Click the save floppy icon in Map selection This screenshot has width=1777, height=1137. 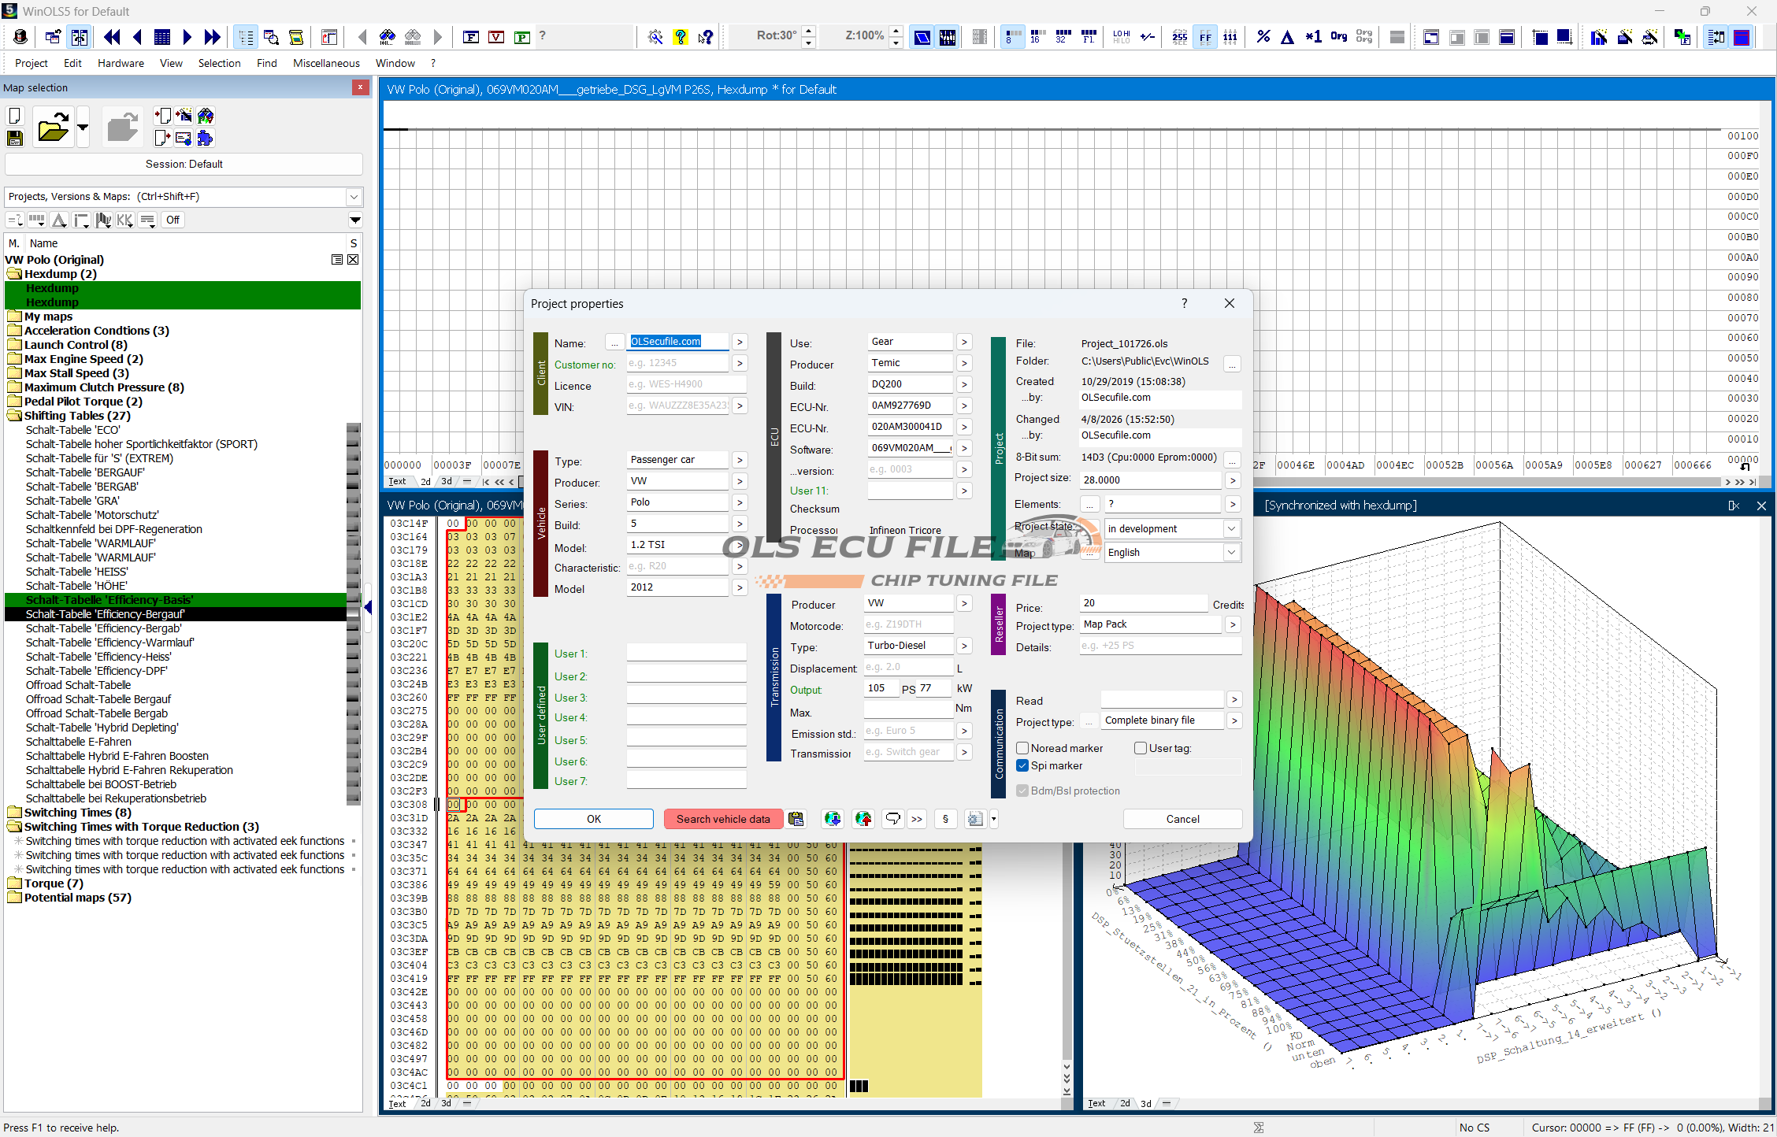14,139
